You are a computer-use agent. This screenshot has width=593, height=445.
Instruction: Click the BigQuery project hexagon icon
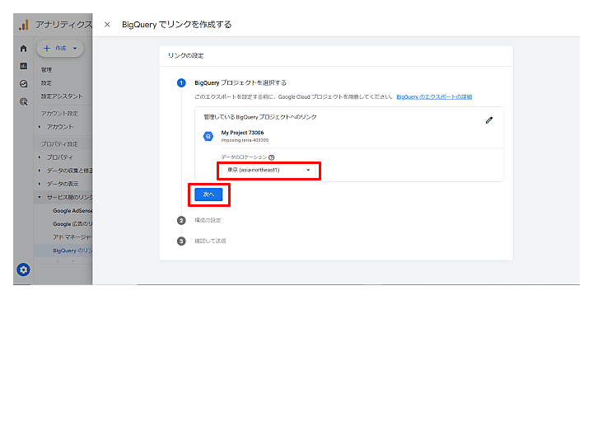[208, 136]
